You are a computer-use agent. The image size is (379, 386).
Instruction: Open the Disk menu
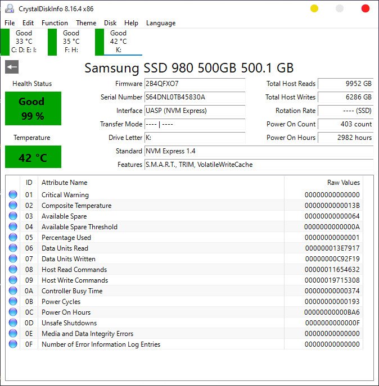[110, 23]
